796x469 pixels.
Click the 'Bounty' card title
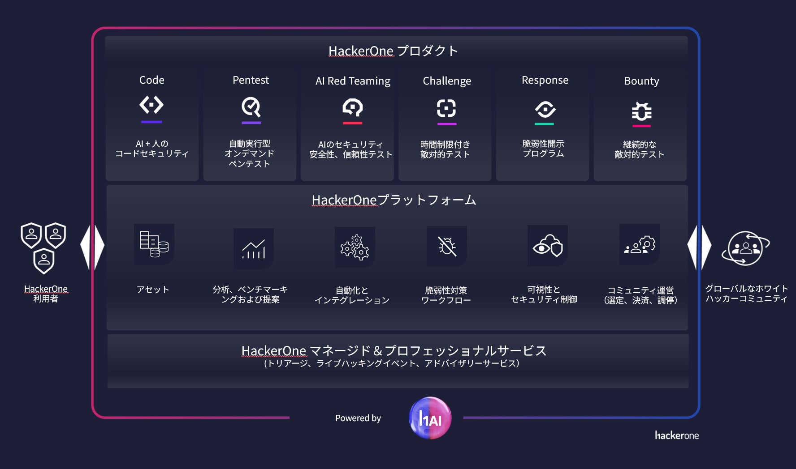click(641, 81)
